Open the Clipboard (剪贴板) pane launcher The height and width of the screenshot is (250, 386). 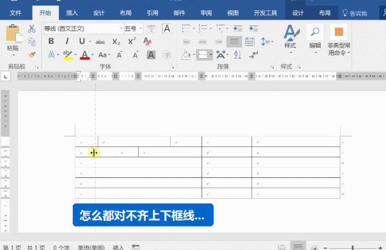click(x=37, y=67)
